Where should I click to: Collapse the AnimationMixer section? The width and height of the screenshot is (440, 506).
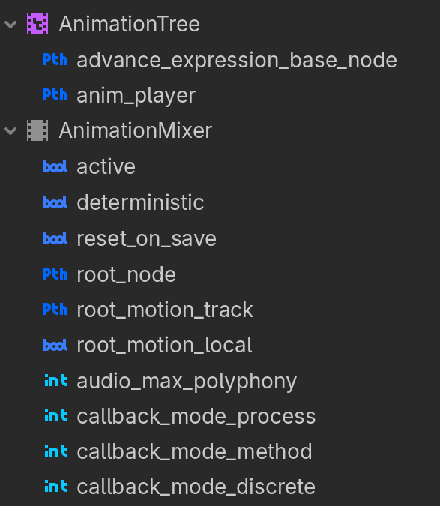(x=10, y=131)
